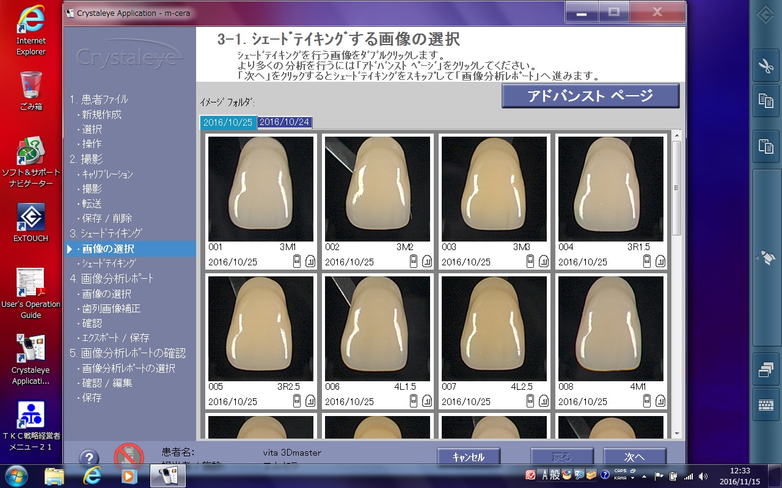
Task: Show hidden tray icons arrow
Action: pyautogui.click(x=645, y=476)
